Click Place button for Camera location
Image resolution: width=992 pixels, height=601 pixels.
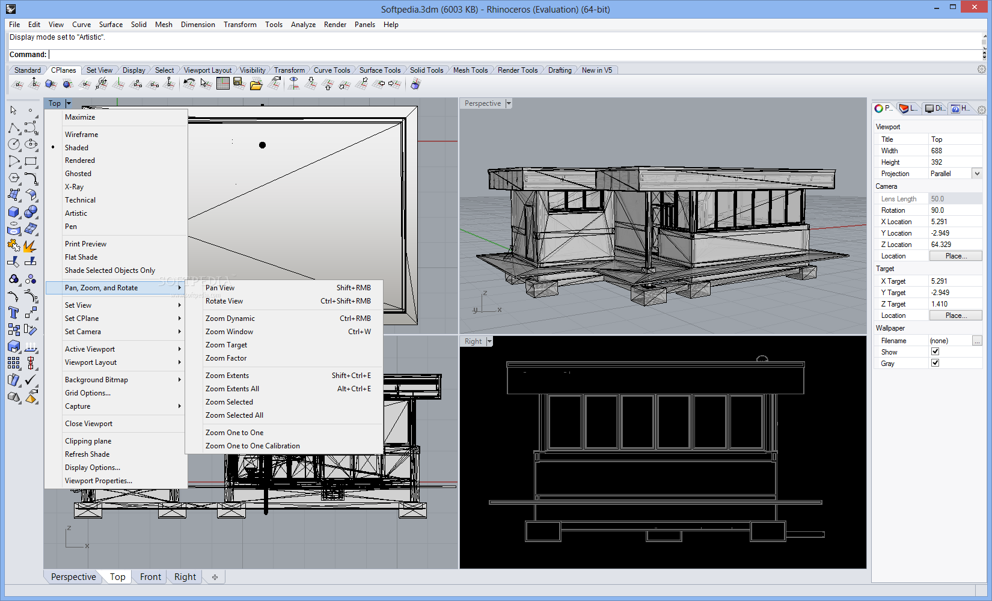click(x=955, y=256)
